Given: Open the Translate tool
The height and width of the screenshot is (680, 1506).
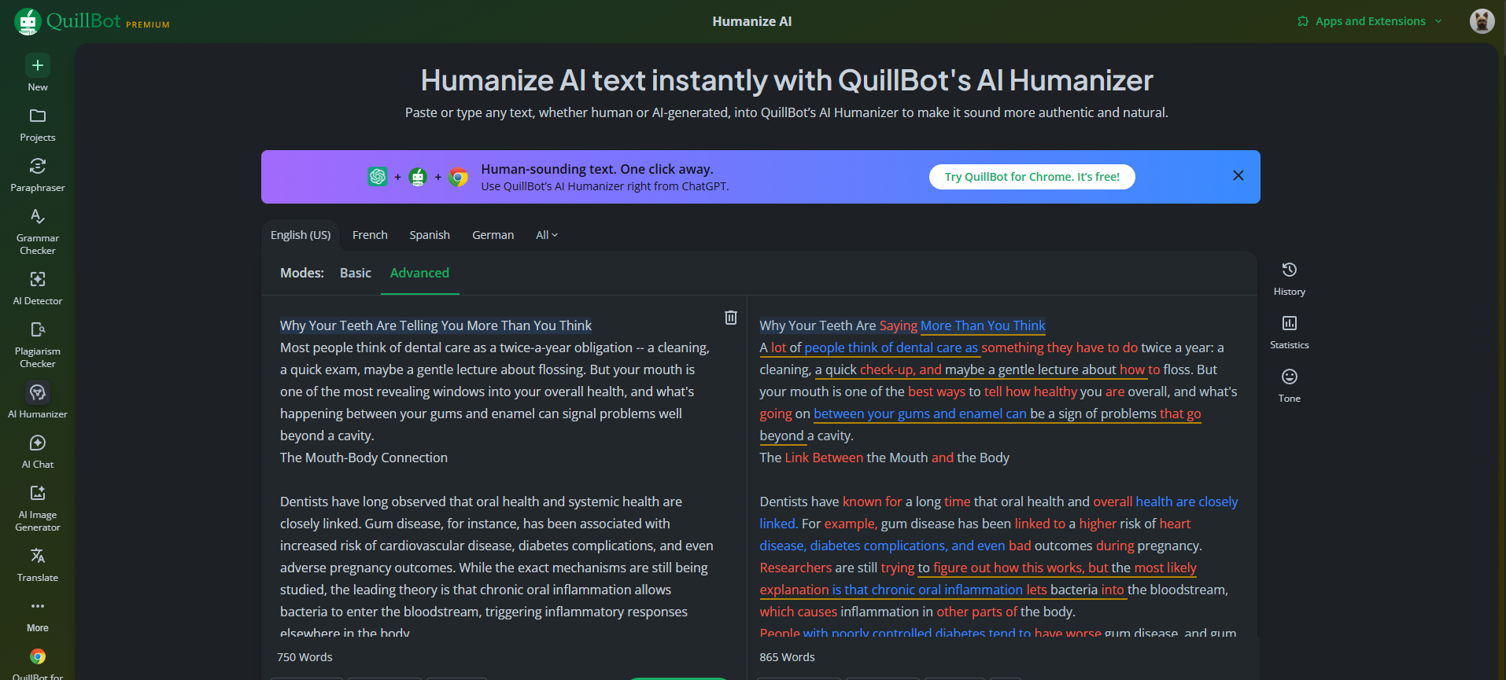Looking at the screenshot, I should tap(37, 557).
